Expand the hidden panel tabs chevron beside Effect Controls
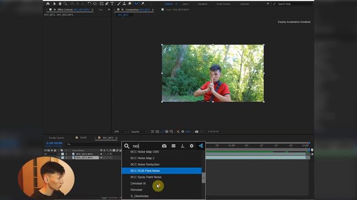 click(x=109, y=10)
